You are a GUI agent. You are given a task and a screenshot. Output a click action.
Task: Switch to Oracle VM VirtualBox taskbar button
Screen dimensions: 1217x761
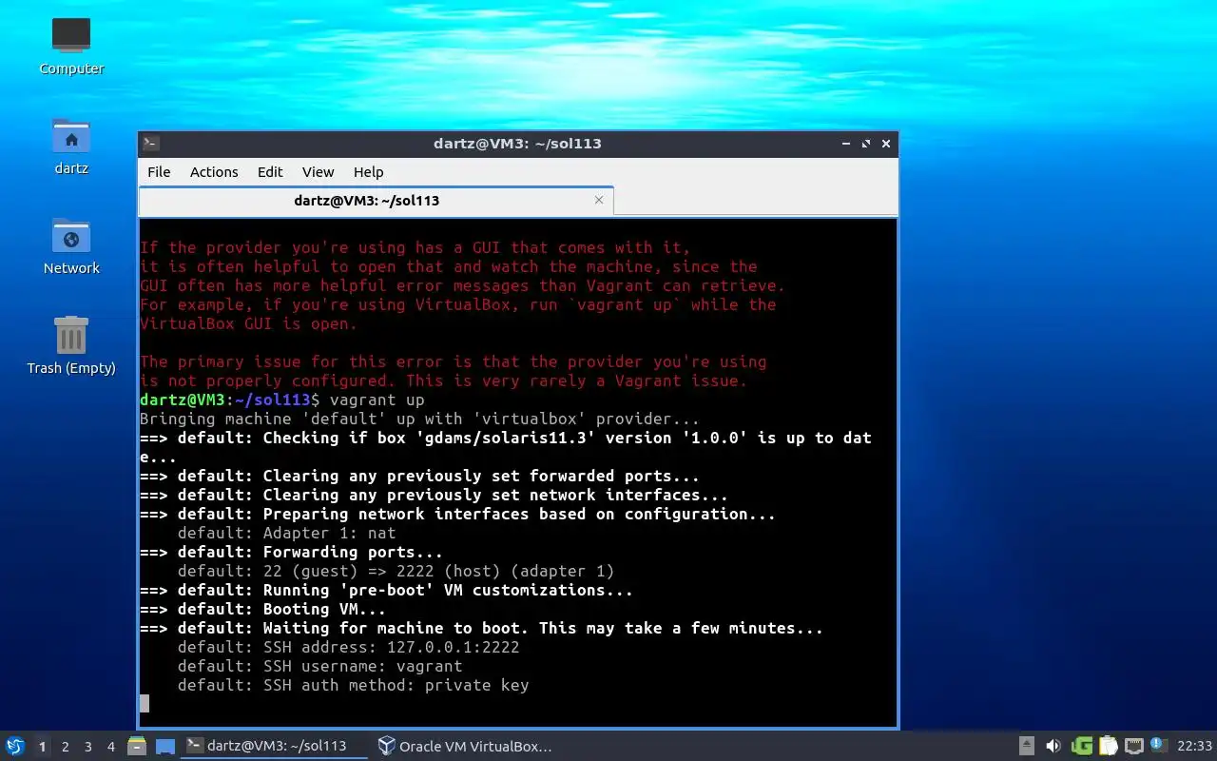(464, 747)
